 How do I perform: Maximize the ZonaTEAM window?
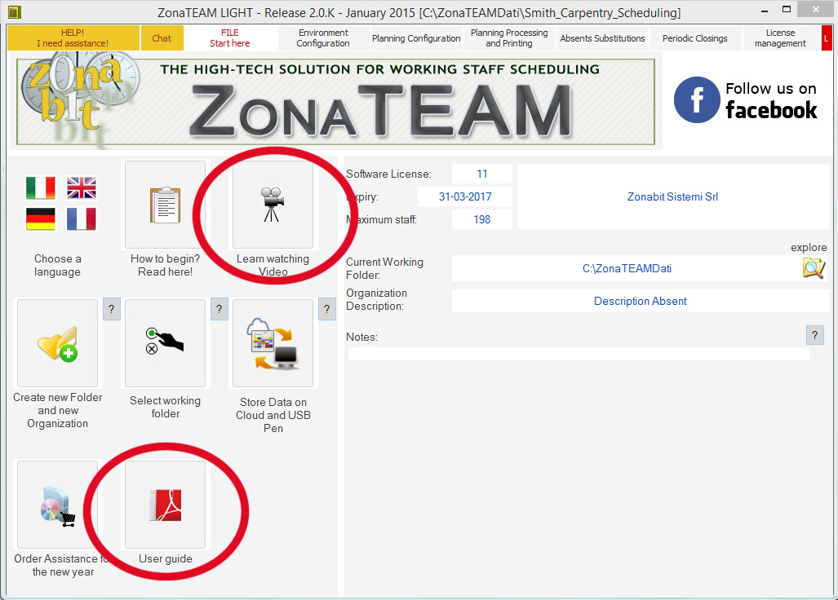coord(787,10)
